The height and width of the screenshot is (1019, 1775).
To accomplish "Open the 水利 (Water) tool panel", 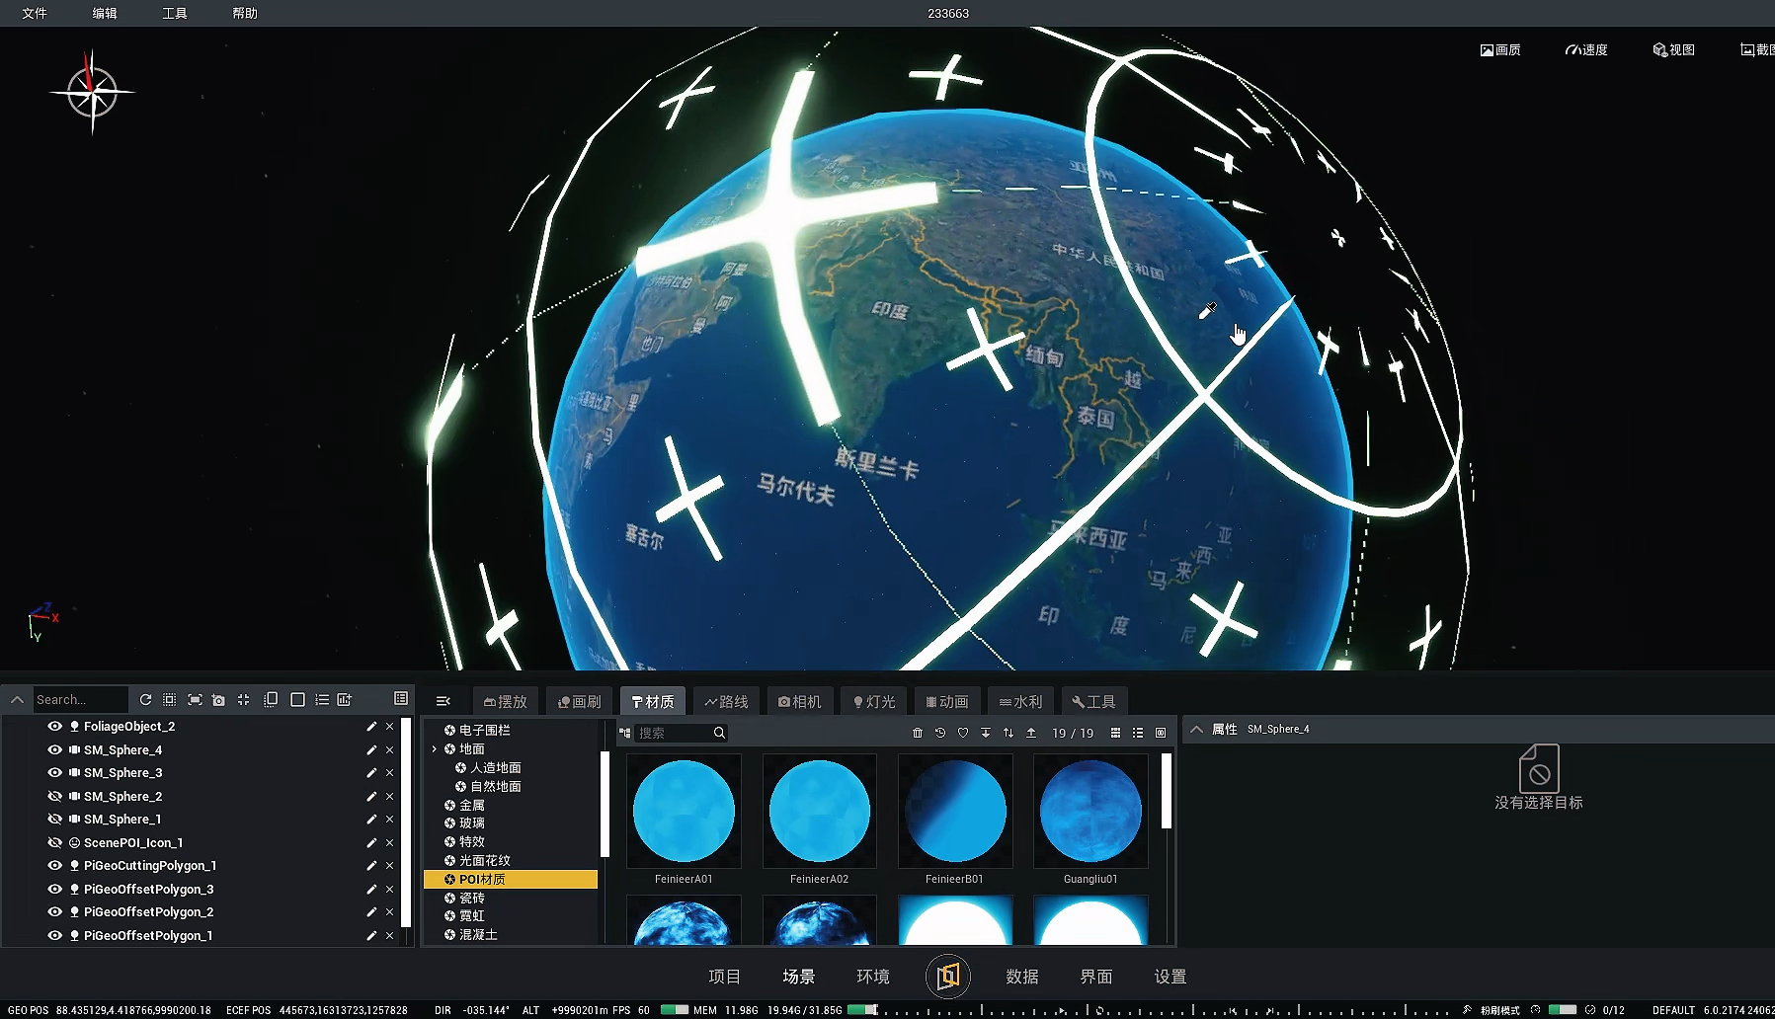I will tap(1020, 700).
